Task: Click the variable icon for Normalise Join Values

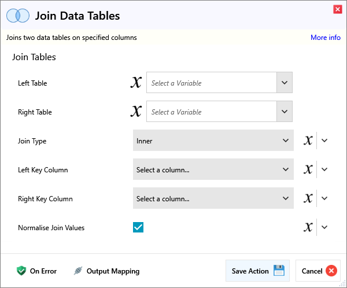Action: [x=308, y=227]
